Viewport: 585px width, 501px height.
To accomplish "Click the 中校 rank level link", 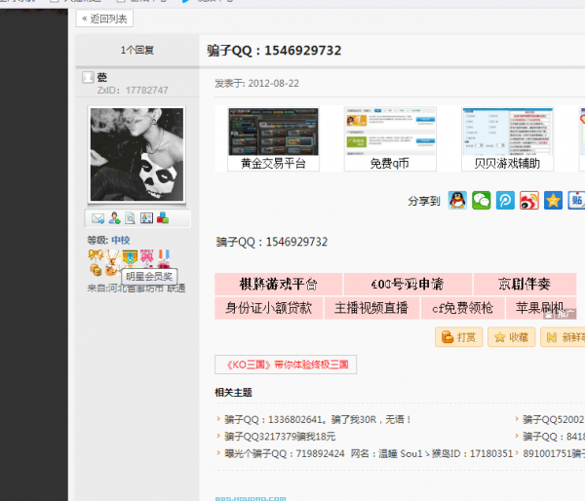I will click(121, 240).
